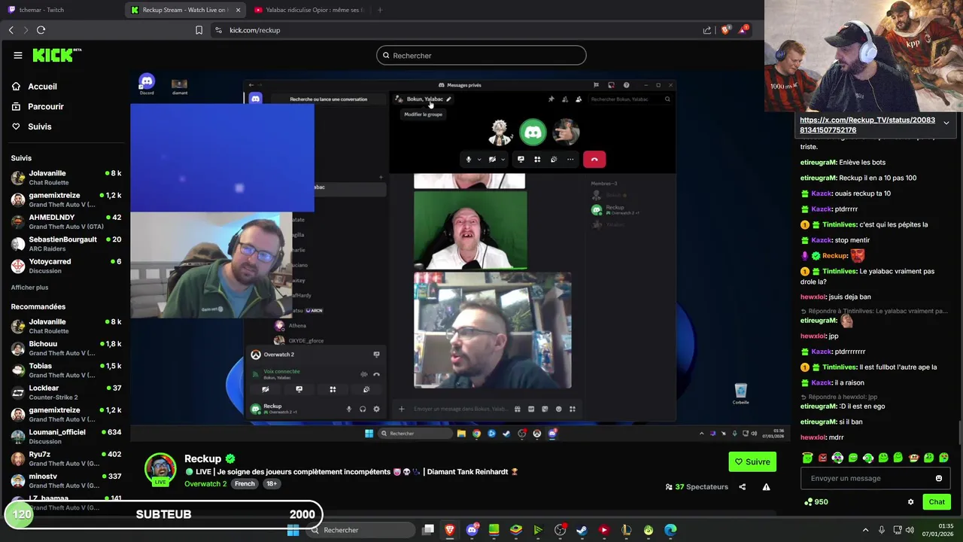
Task: Click the KICK logo
Action: click(x=56, y=55)
